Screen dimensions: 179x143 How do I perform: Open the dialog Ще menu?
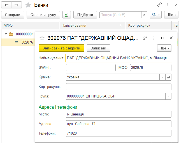click(x=164, y=48)
